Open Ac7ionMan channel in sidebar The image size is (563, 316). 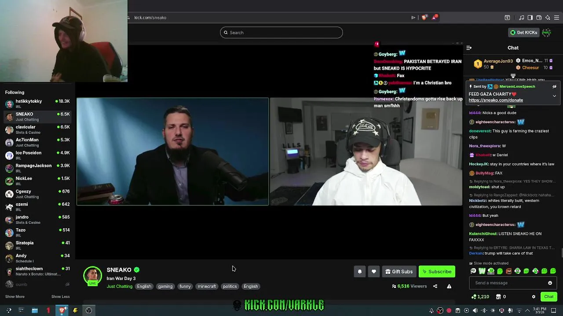point(37,142)
